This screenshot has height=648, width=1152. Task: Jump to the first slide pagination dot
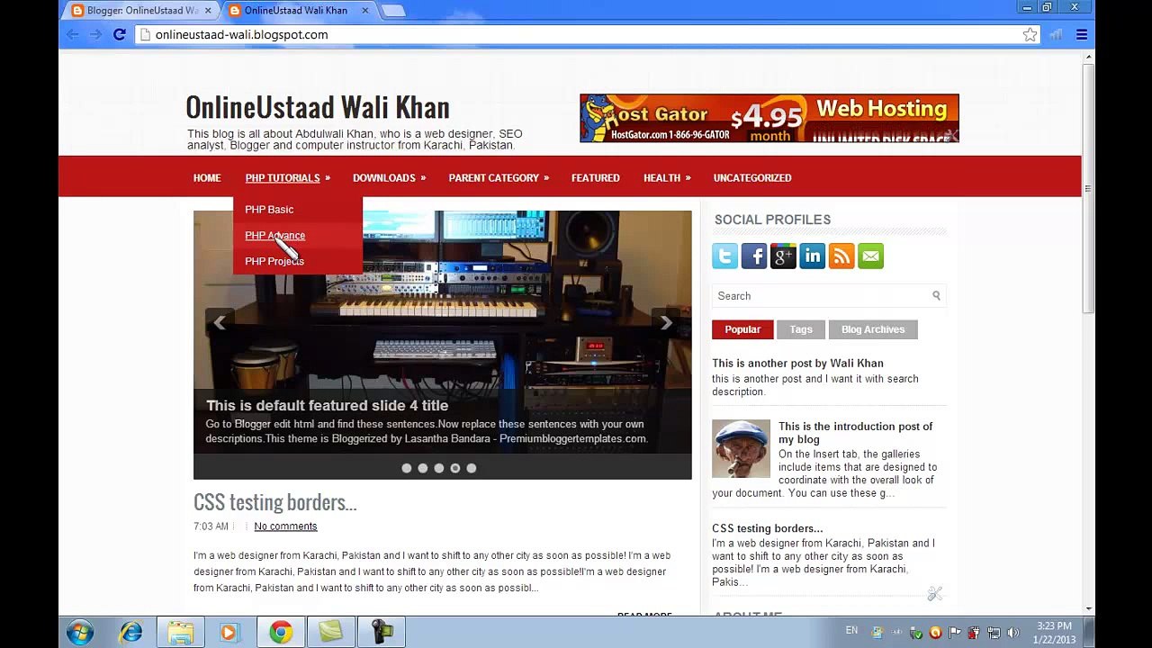407,468
